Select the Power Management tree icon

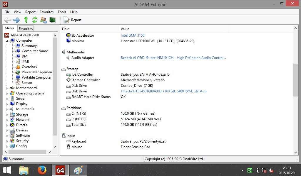pyautogui.click(x=18, y=72)
